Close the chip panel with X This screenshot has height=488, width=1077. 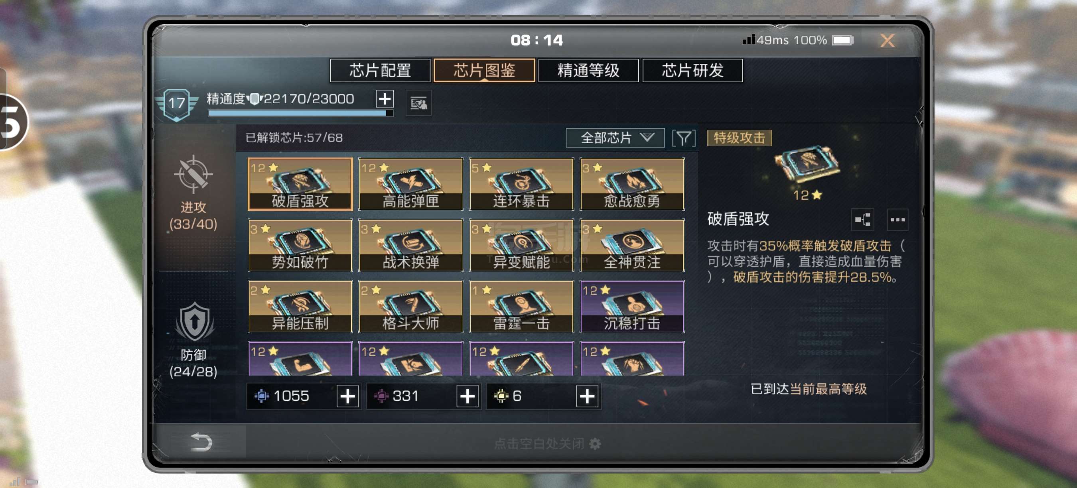(x=887, y=41)
